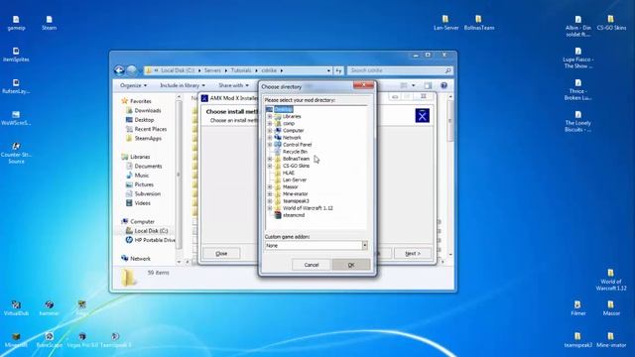Select The Lonely Biscuits file on desktop
Screen dimensions: 635x357
(577, 121)
